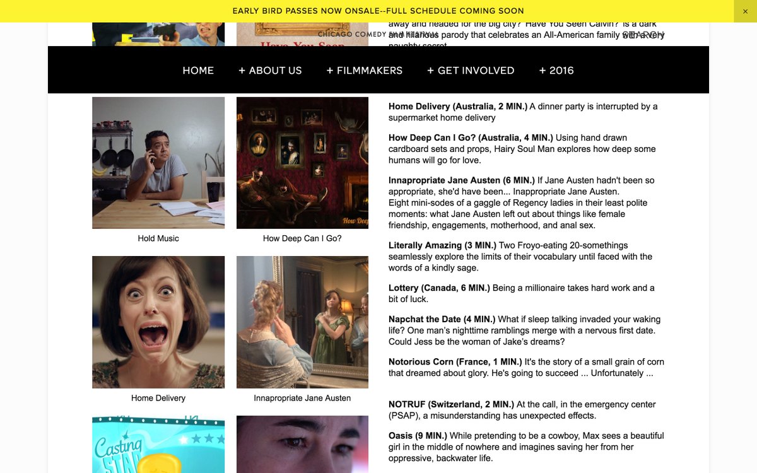Expand the 2016 menu
Viewport: 757px width, 473px height.
(556, 71)
